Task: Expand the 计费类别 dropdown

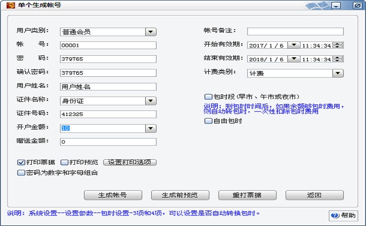Action: pyautogui.click(x=338, y=73)
